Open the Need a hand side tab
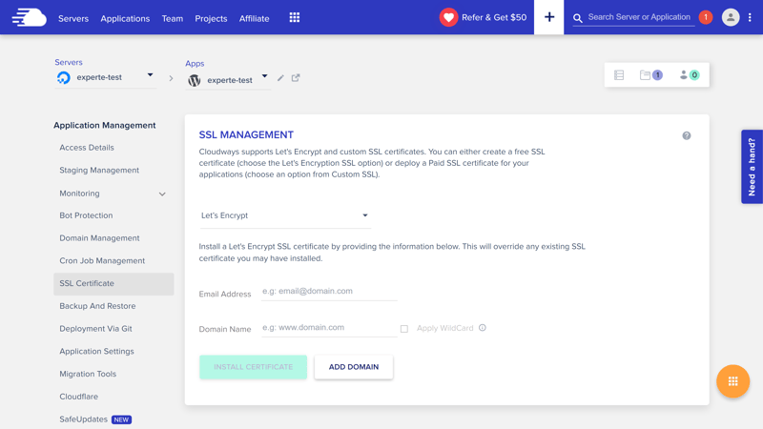 click(752, 167)
